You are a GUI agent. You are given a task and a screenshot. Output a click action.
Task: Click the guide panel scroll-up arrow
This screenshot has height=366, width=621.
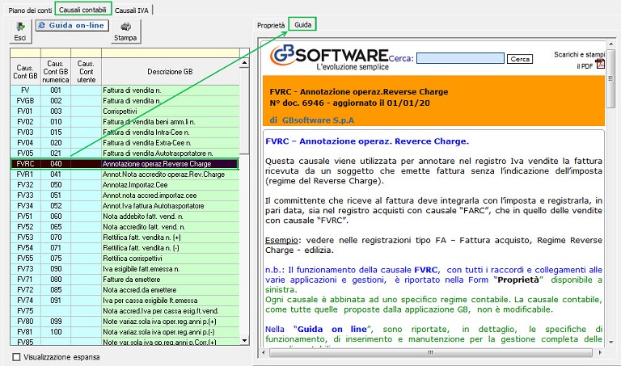pos(611,44)
